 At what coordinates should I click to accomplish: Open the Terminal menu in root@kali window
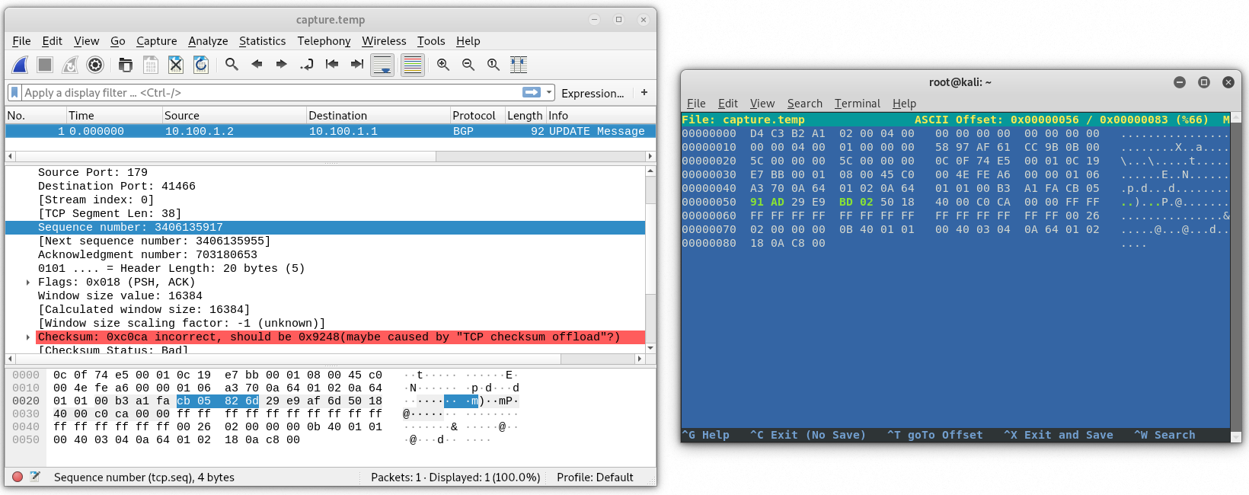(x=857, y=104)
